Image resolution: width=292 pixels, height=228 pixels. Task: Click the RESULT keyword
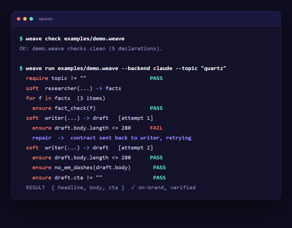(x=35, y=188)
